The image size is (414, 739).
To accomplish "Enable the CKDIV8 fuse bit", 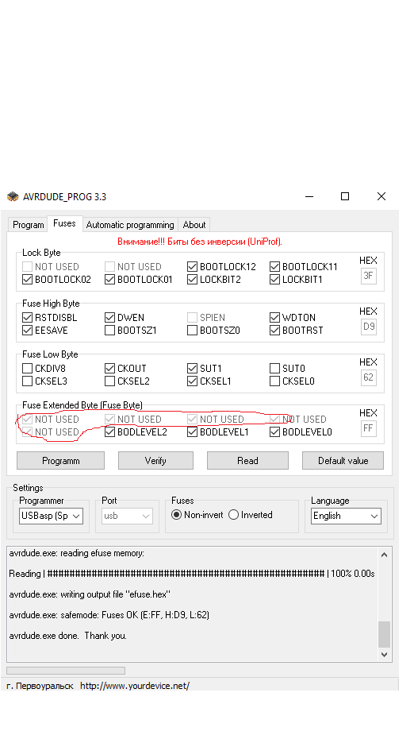I will coord(27,369).
